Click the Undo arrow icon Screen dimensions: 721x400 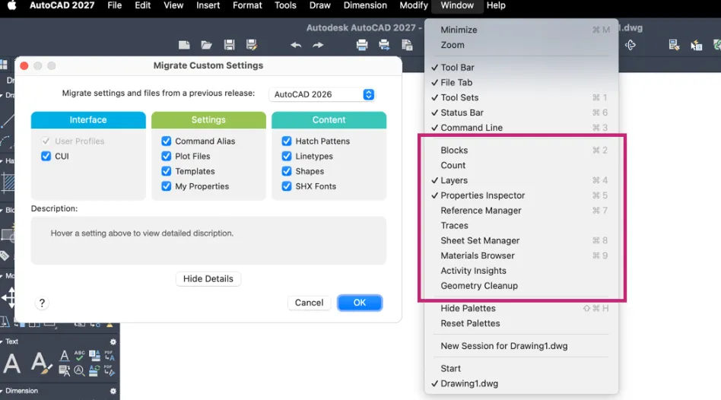pos(296,45)
